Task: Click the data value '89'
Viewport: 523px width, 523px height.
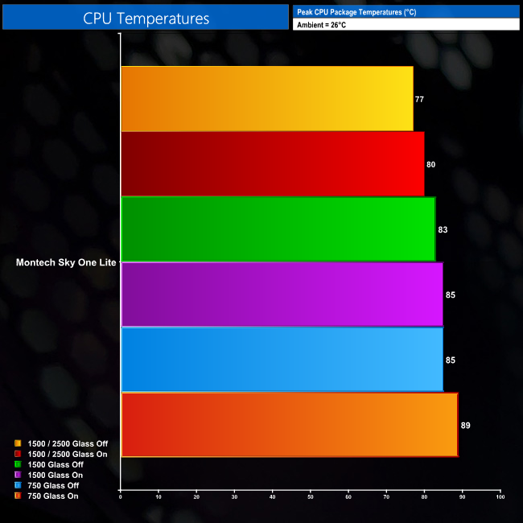Action: click(465, 426)
